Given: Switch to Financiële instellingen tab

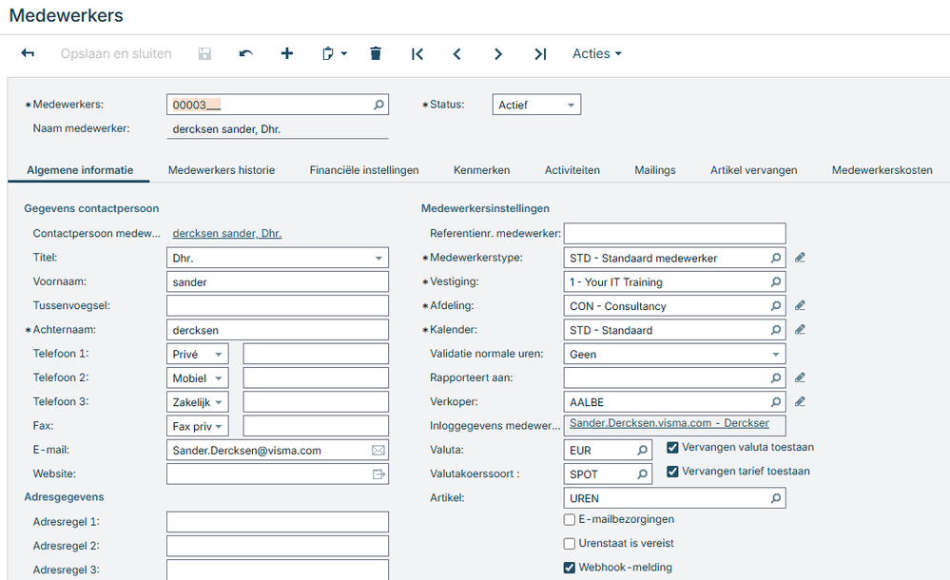Looking at the screenshot, I should click(364, 170).
